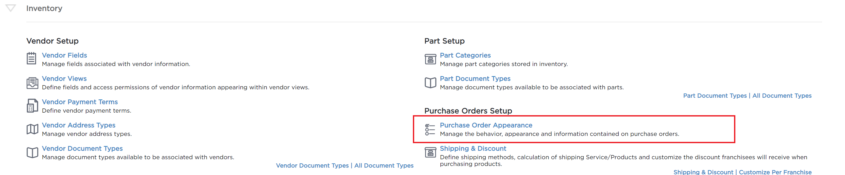The image size is (845, 175).
Task: Open the Vendor Fields link
Action: pyautogui.click(x=64, y=55)
